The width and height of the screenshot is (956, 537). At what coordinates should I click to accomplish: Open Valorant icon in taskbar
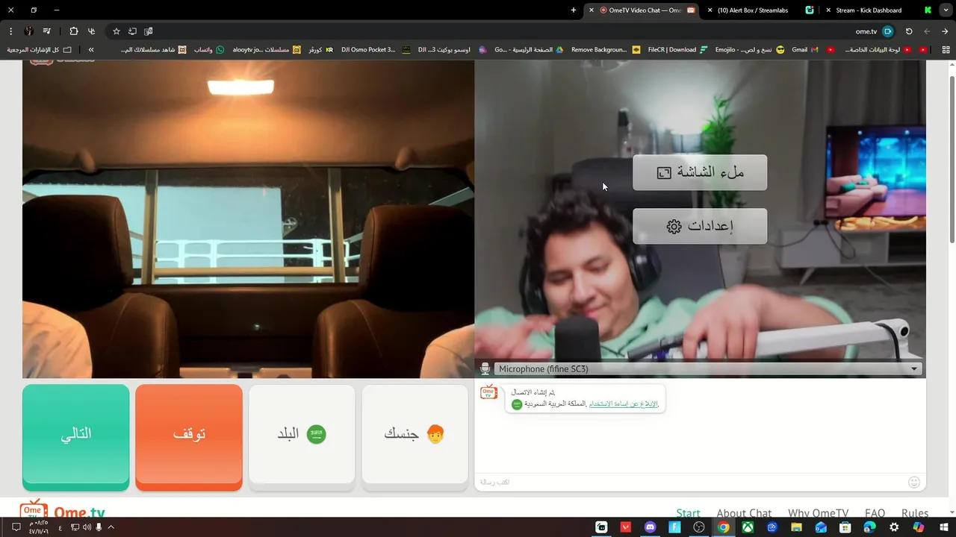coord(626,527)
